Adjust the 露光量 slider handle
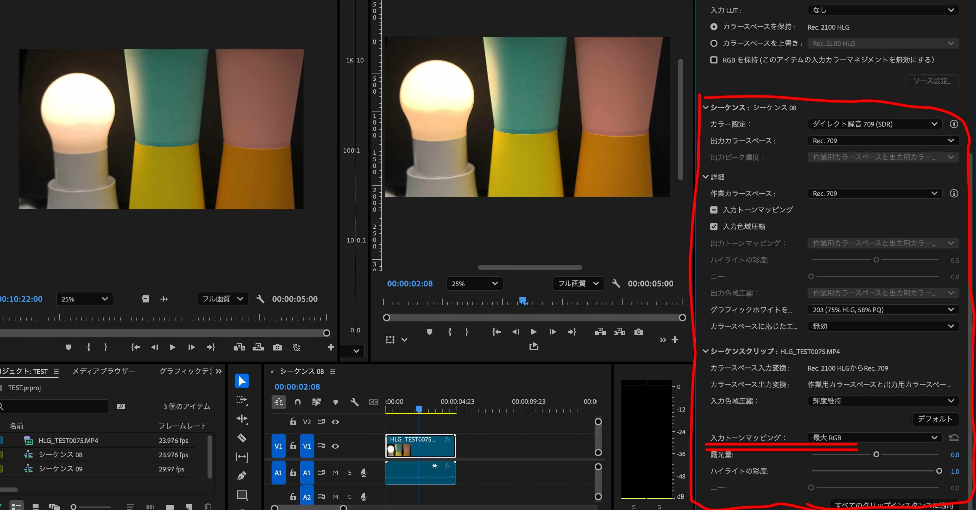 coord(876,454)
